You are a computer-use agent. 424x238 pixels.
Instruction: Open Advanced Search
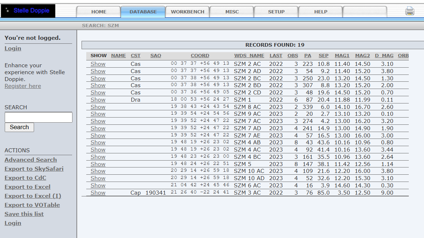pyautogui.click(x=30, y=160)
